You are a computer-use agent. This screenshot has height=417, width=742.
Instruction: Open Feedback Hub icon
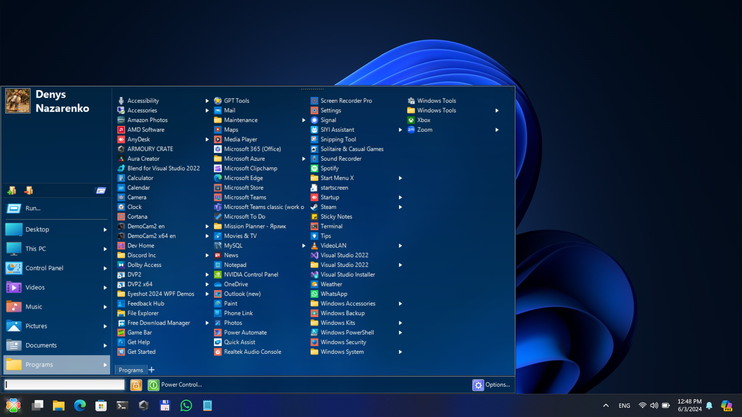click(x=121, y=303)
